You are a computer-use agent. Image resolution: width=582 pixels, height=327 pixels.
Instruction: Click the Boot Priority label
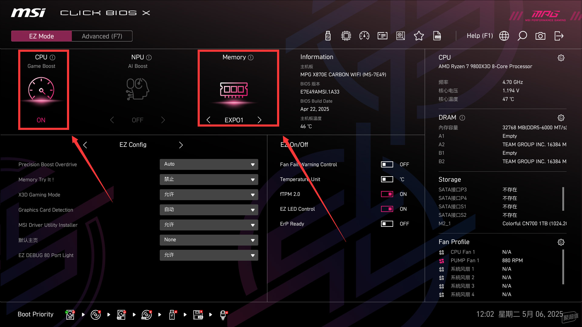tap(35, 314)
